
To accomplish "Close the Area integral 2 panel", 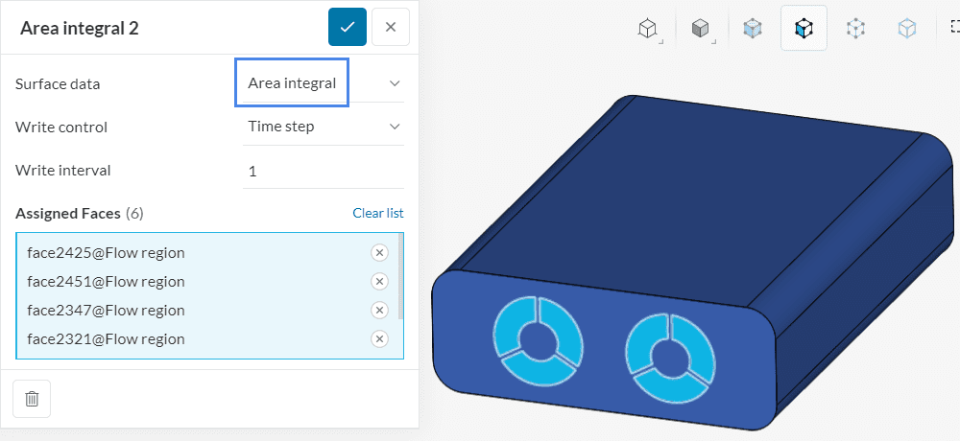I will click(391, 27).
